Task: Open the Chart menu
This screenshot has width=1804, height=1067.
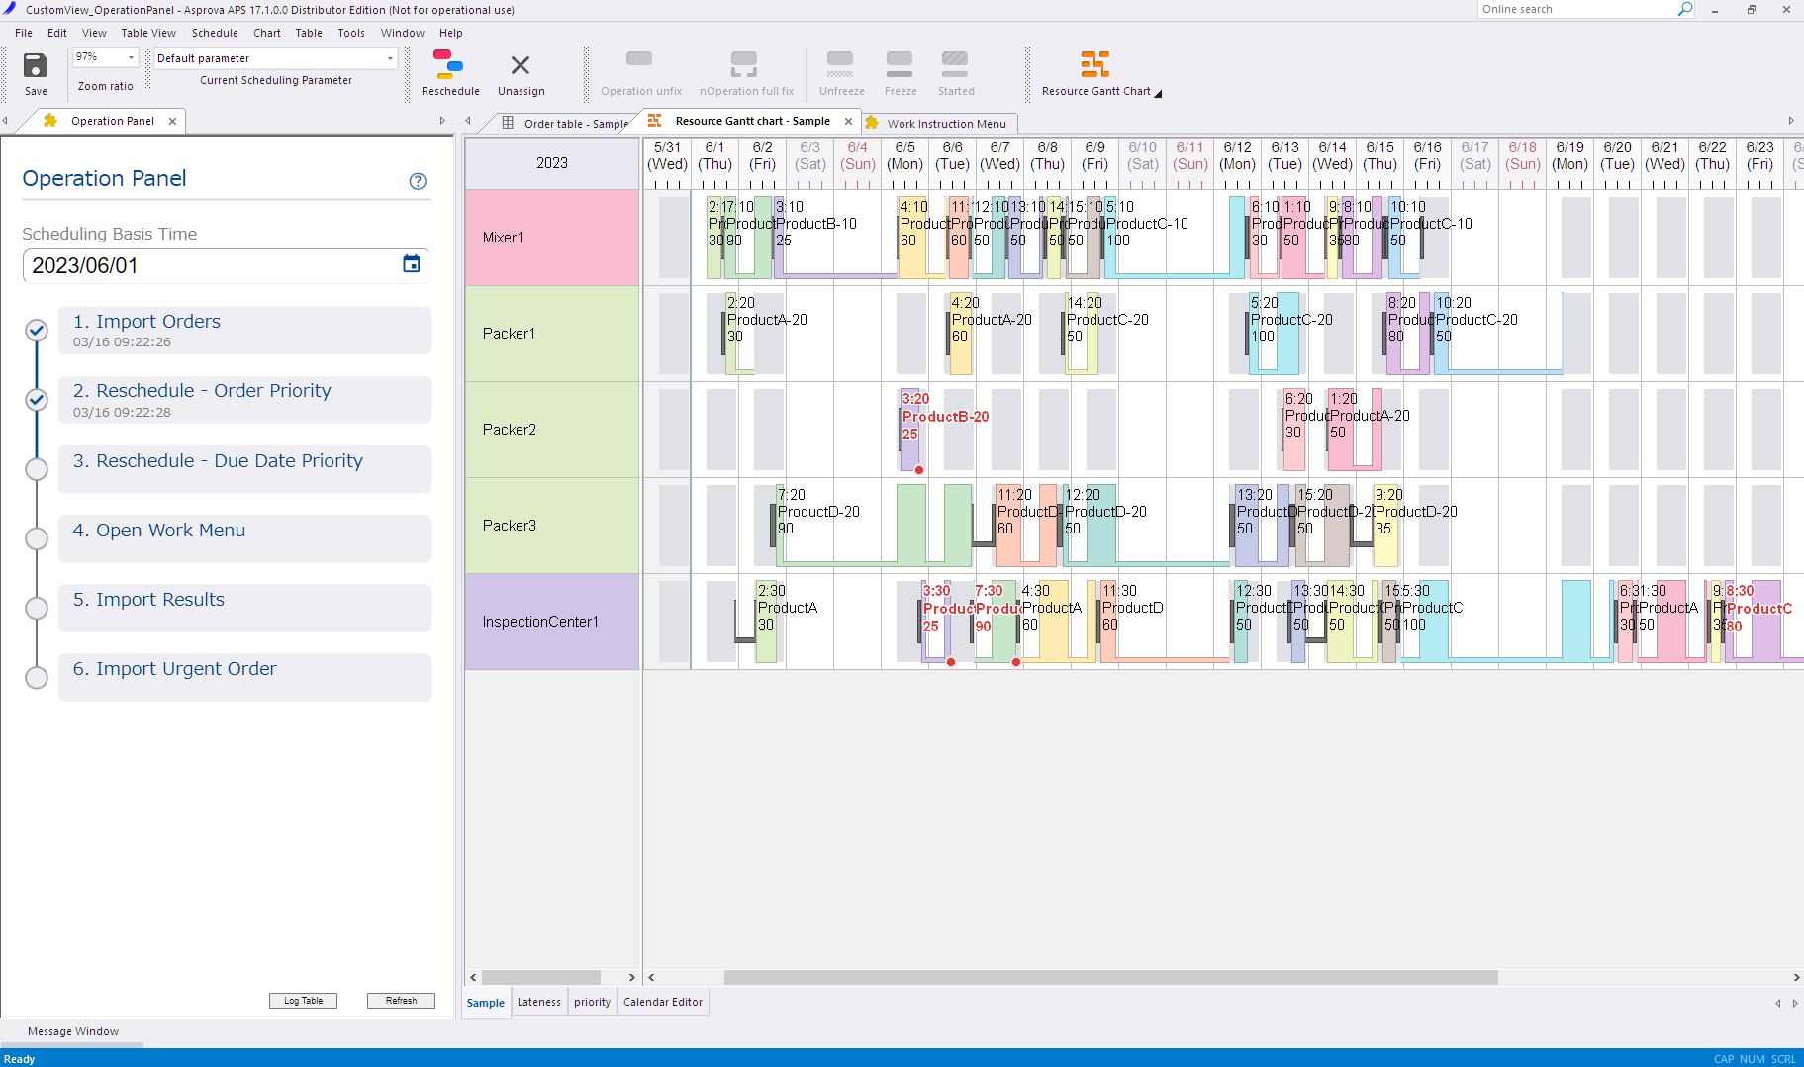Action: 267,33
